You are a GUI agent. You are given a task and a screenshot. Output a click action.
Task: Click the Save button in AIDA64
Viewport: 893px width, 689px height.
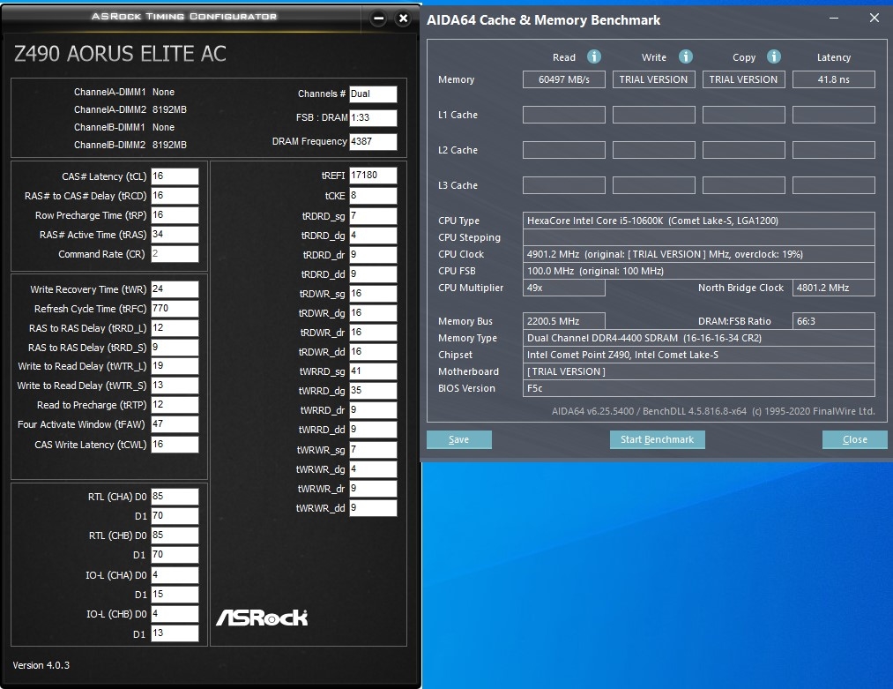coord(459,439)
